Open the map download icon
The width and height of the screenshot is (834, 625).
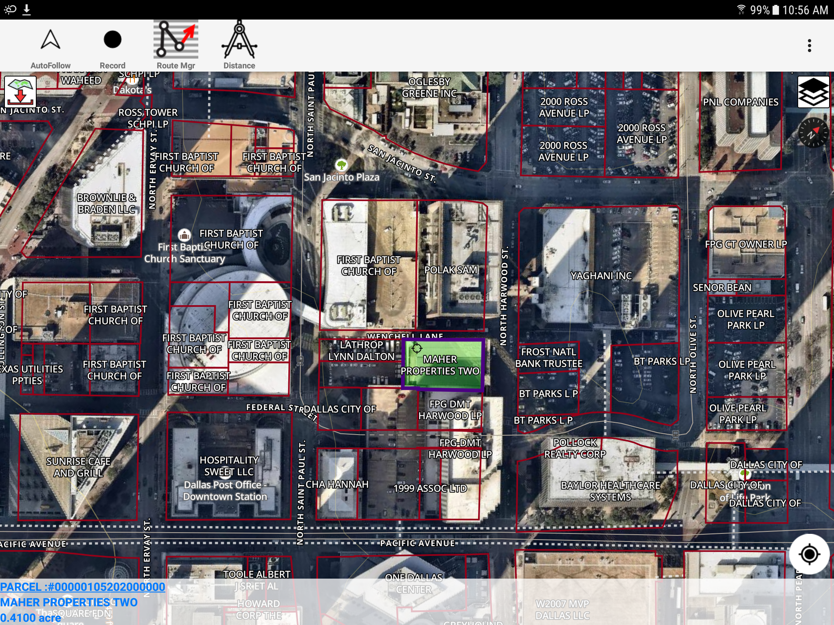20,92
